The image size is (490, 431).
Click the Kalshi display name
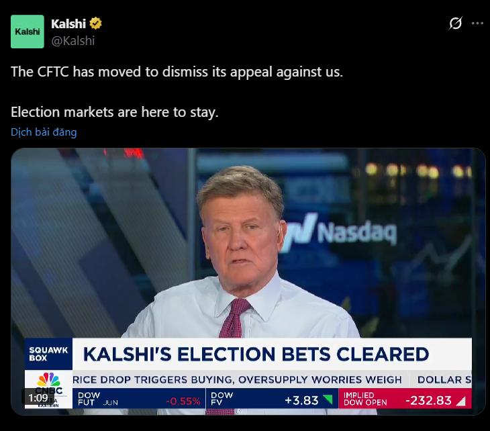coord(68,24)
